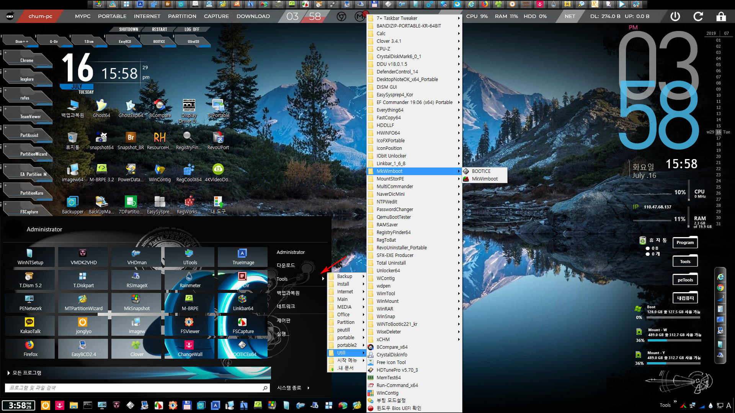Image resolution: width=735 pixels, height=413 pixels.
Task: Open MTPartitionWizard start menu tile
Action: pos(83,303)
